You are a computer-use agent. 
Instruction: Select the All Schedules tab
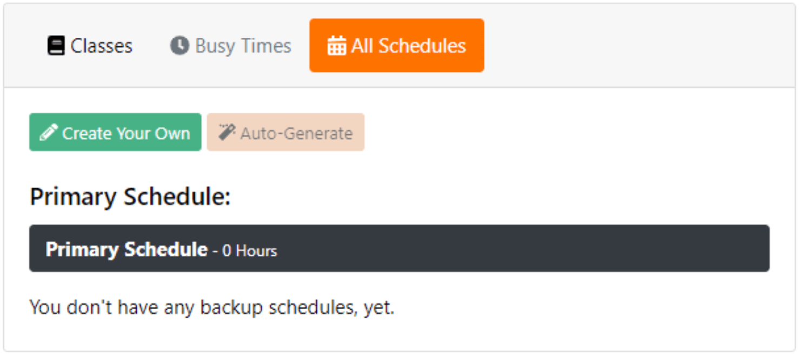click(396, 46)
